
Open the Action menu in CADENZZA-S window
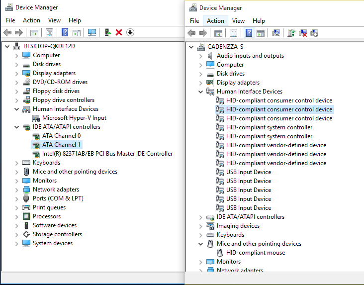click(215, 21)
